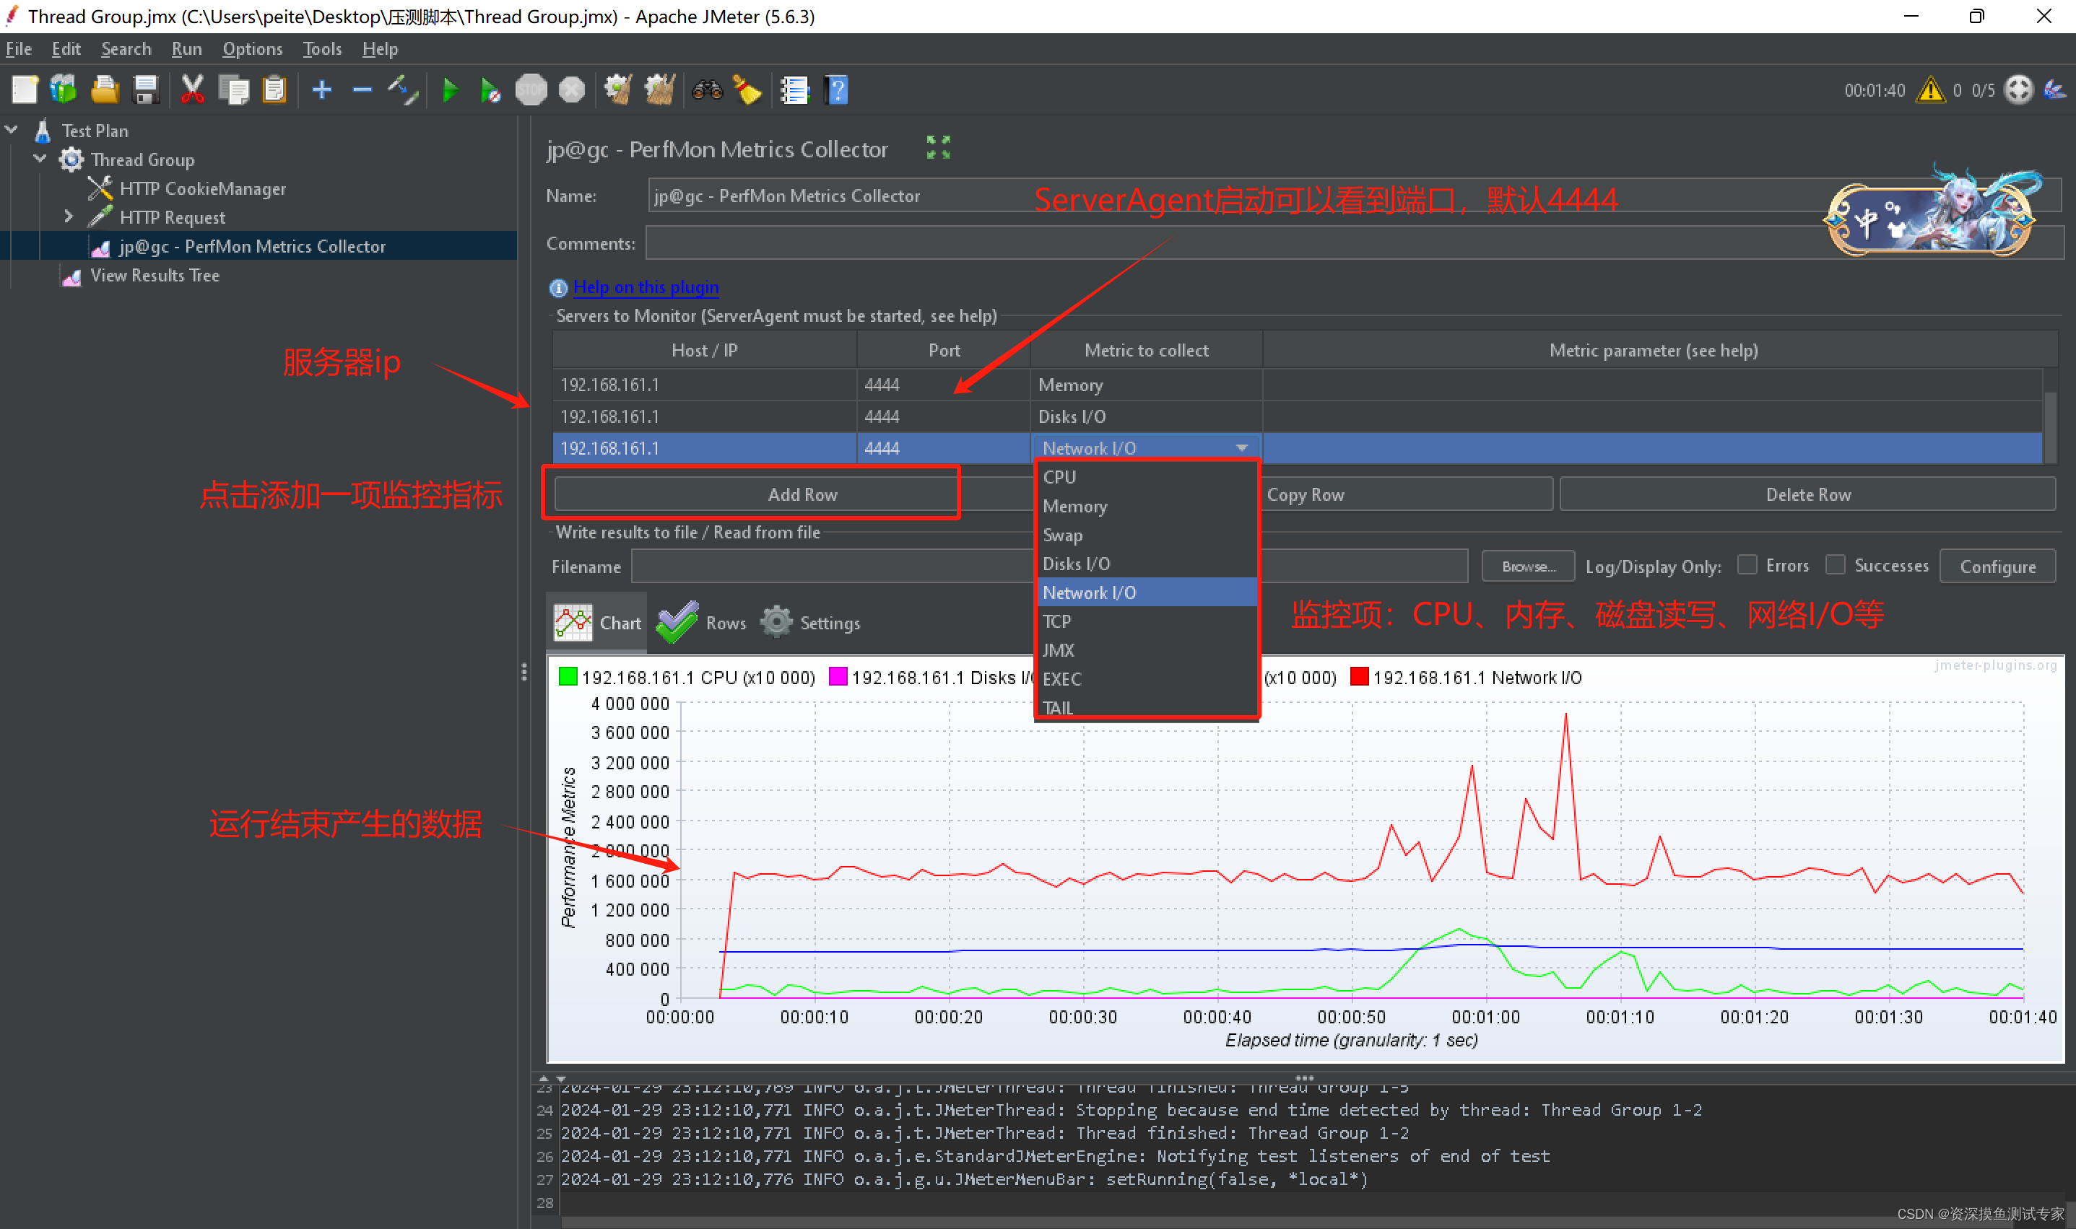Toggle the Errors checkbox
The image size is (2076, 1229).
click(1747, 565)
